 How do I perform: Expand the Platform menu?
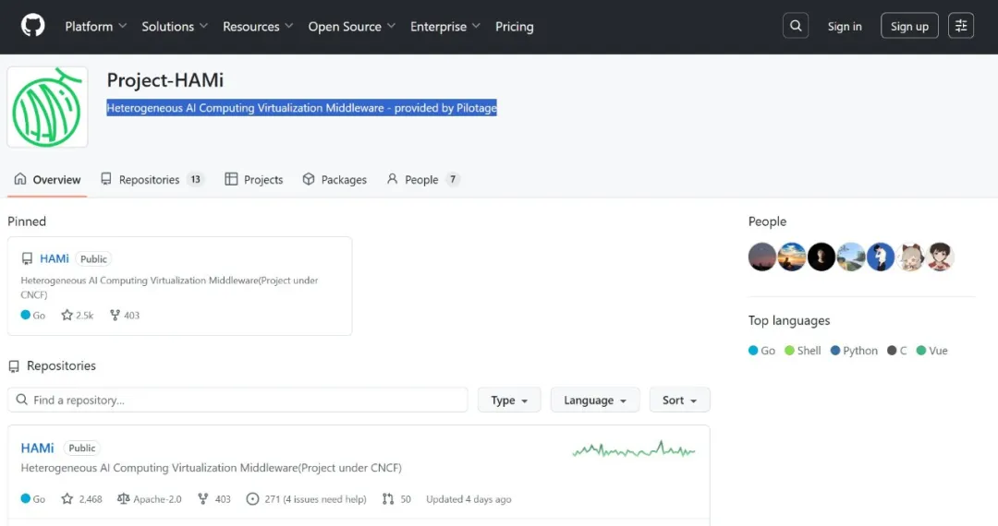point(95,27)
